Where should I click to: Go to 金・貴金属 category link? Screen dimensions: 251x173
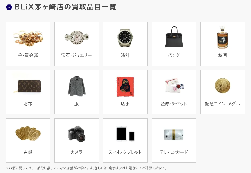point(28,55)
